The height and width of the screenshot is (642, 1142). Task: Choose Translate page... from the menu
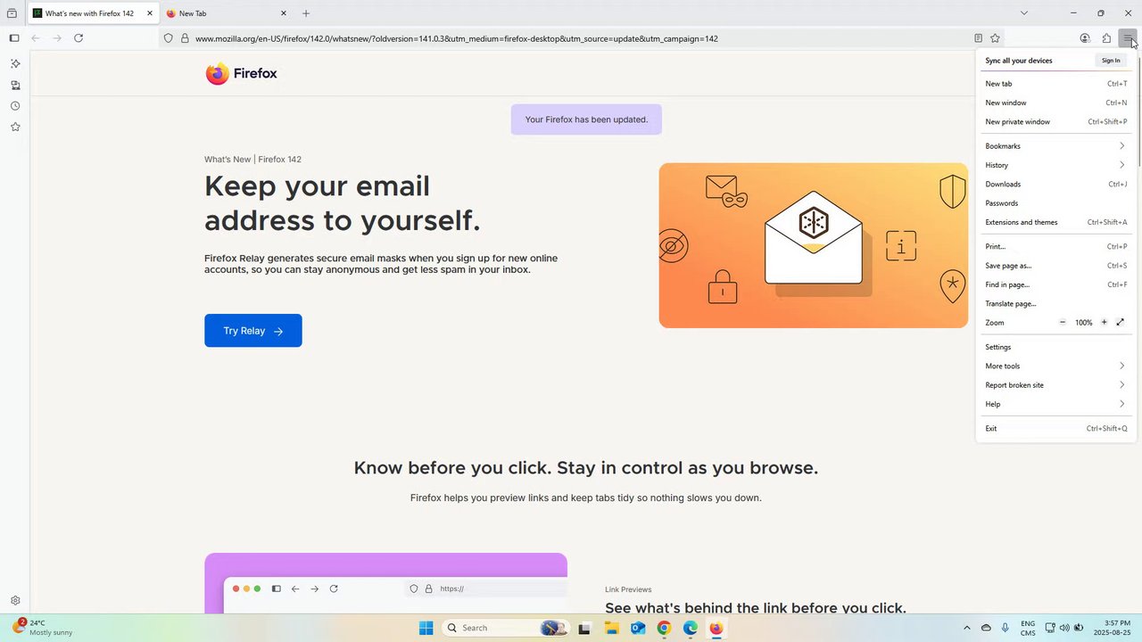point(1055,304)
